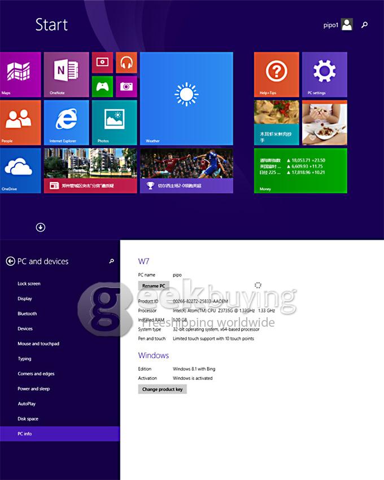
Task: Open the OneDrive tile
Action: 20,171
